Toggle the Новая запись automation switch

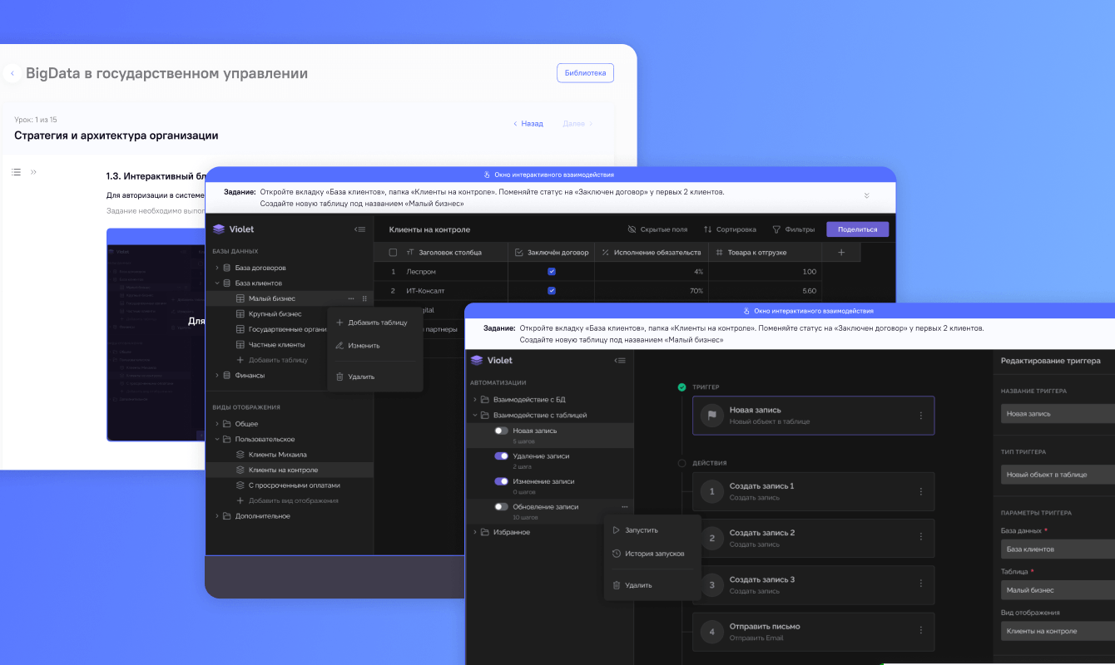[x=501, y=431]
